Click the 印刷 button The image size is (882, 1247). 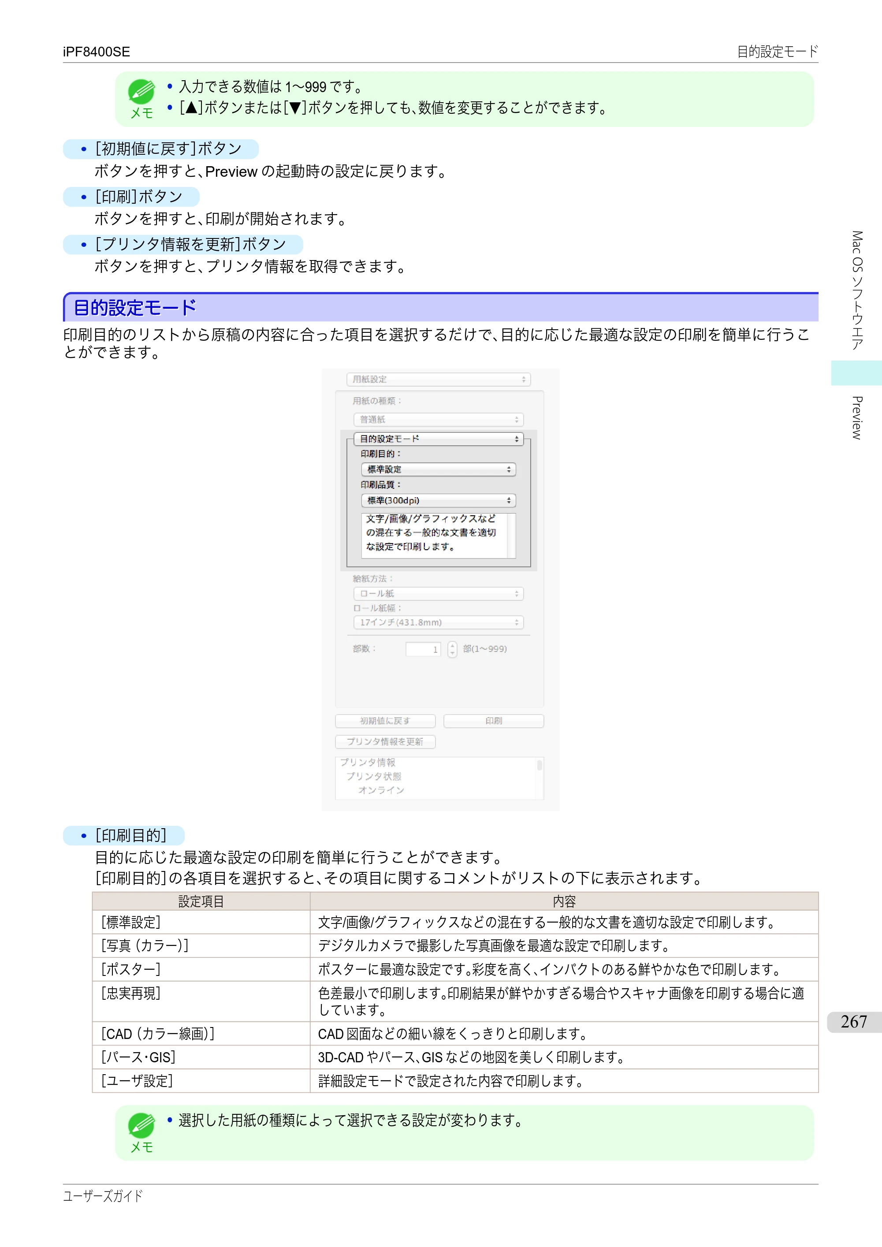494,721
